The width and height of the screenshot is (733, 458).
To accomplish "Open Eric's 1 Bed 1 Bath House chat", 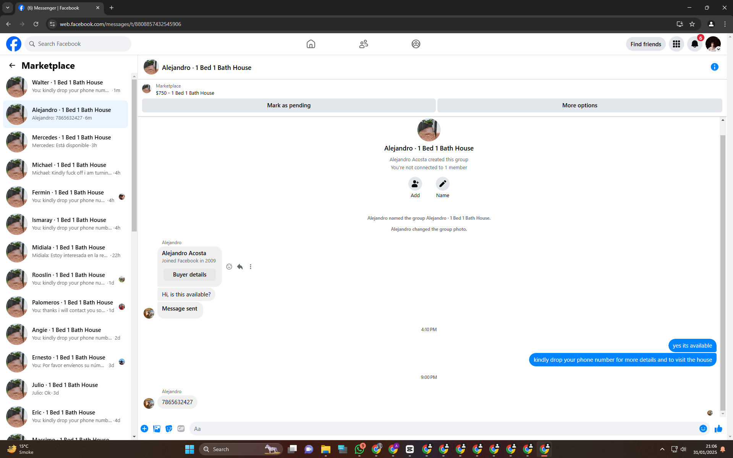I will (x=65, y=417).
